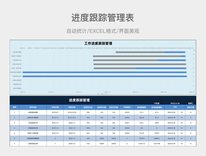Select the 已进行天数 column header
The image size is (206, 156).
pos(114,107)
